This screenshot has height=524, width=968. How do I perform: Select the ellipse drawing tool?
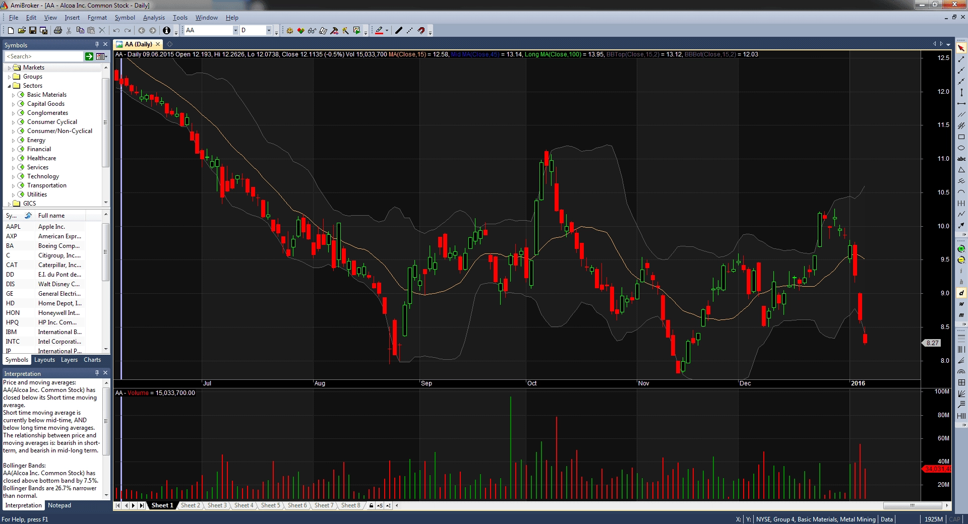[x=961, y=148]
